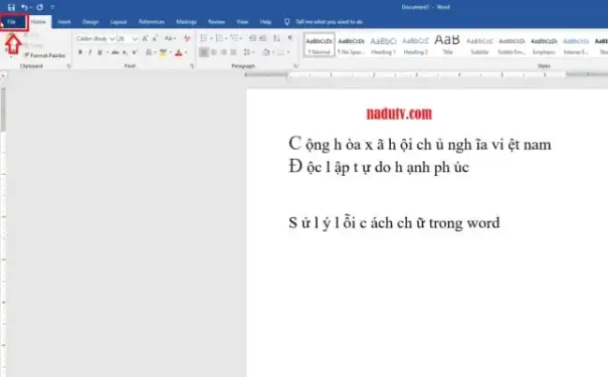The image size is (608, 377).
Task: Click the Format Painter button
Action: [44, 55]
